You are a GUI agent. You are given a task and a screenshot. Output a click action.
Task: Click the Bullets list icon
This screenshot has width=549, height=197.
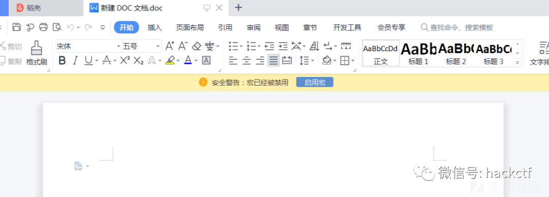click(233, 46)
